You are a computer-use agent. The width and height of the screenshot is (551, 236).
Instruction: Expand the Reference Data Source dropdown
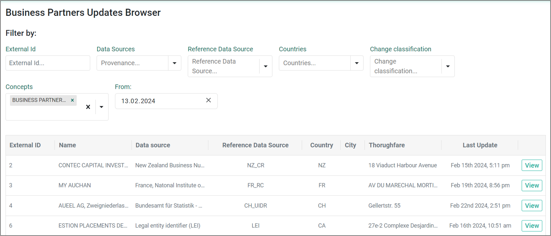pyautogui.click(x=266, y=66)
